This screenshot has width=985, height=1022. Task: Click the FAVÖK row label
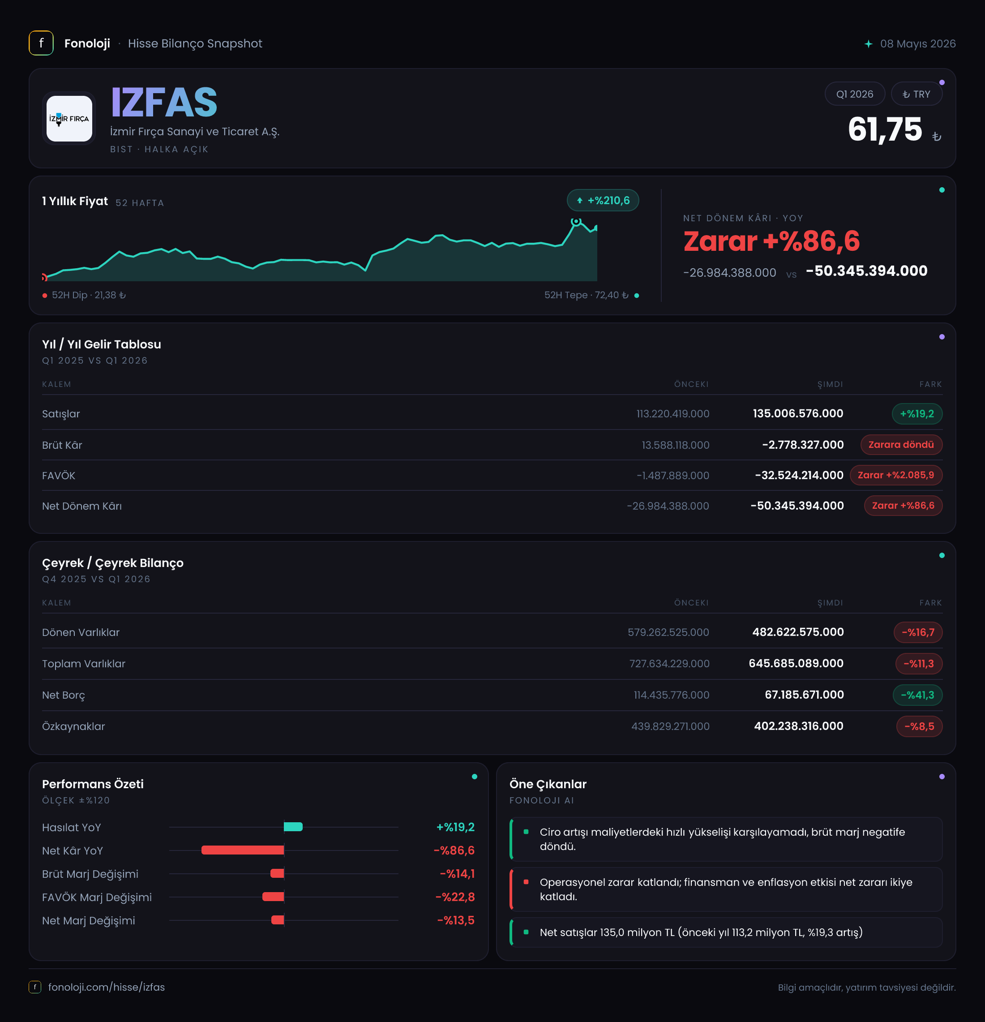[x=58, y=476]
